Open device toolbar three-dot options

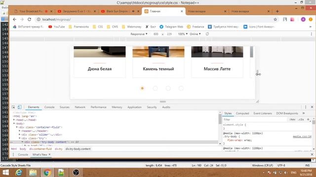coord(312,34)
